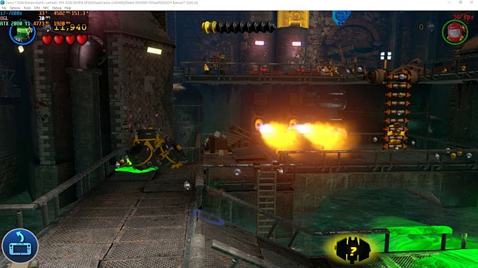478x268 pixels.
Task: Click the red-hooded player two portrait
Action: [x=455, y=32]
